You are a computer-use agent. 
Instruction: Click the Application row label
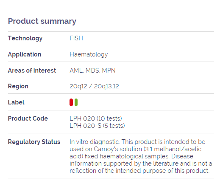point(25,54)
